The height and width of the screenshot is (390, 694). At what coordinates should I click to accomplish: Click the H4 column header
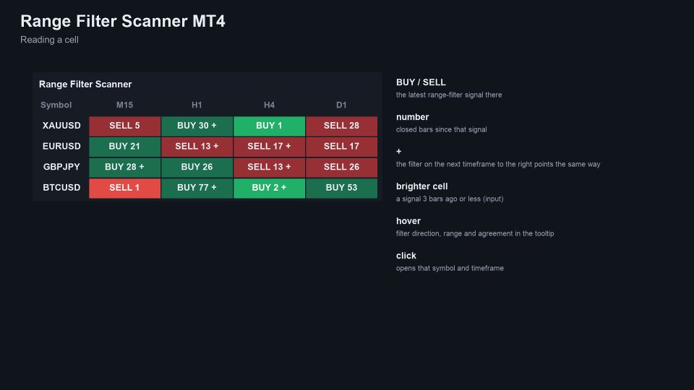[x=269, y=105]
